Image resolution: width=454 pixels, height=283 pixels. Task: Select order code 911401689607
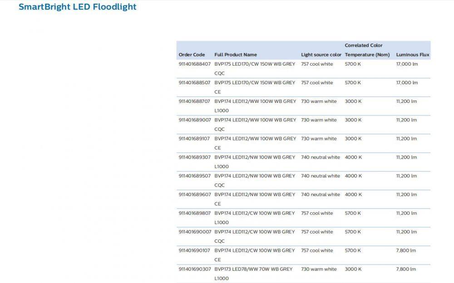[x=195, y=194]
